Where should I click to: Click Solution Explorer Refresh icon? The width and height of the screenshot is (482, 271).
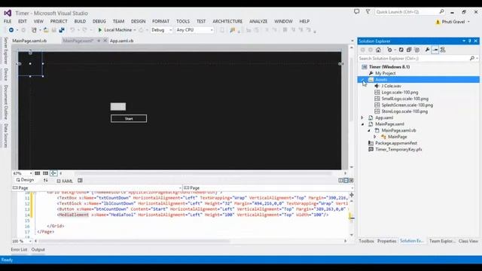tap(401, 50)
